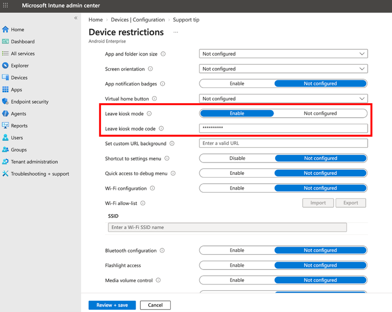Image resolution: width=392 pixels, height=312 pixels.
Task: Show info tooltip for Leave kiosk mode
Action: pyautogui.click(x=149, y=113)
